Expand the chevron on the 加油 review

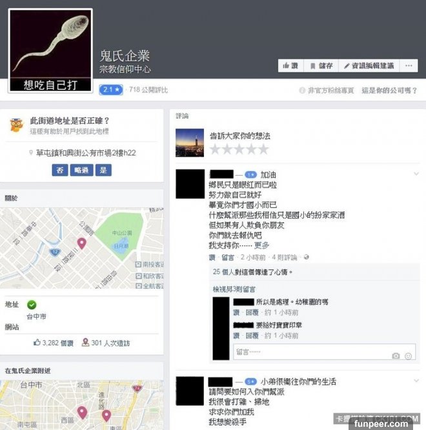(416, 174)
